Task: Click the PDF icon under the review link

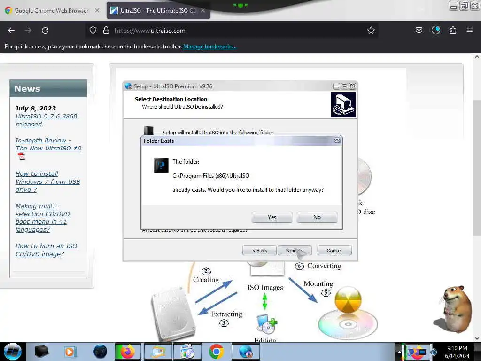Action: pos(22,156)
